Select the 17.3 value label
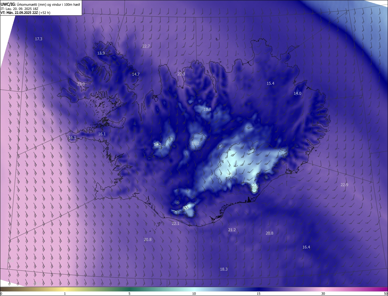Screen dimensions: 388x296 [x=38, y=39]
